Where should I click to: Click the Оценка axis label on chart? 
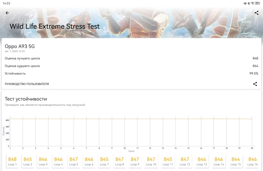coord(3,131)
